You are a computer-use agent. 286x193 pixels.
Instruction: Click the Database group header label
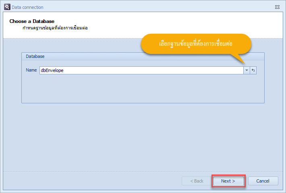click(x=35, y=56)
